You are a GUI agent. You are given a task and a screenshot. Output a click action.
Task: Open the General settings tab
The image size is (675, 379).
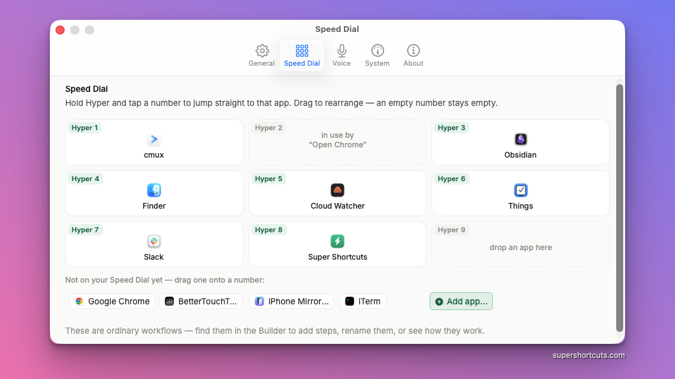(261, 56)
